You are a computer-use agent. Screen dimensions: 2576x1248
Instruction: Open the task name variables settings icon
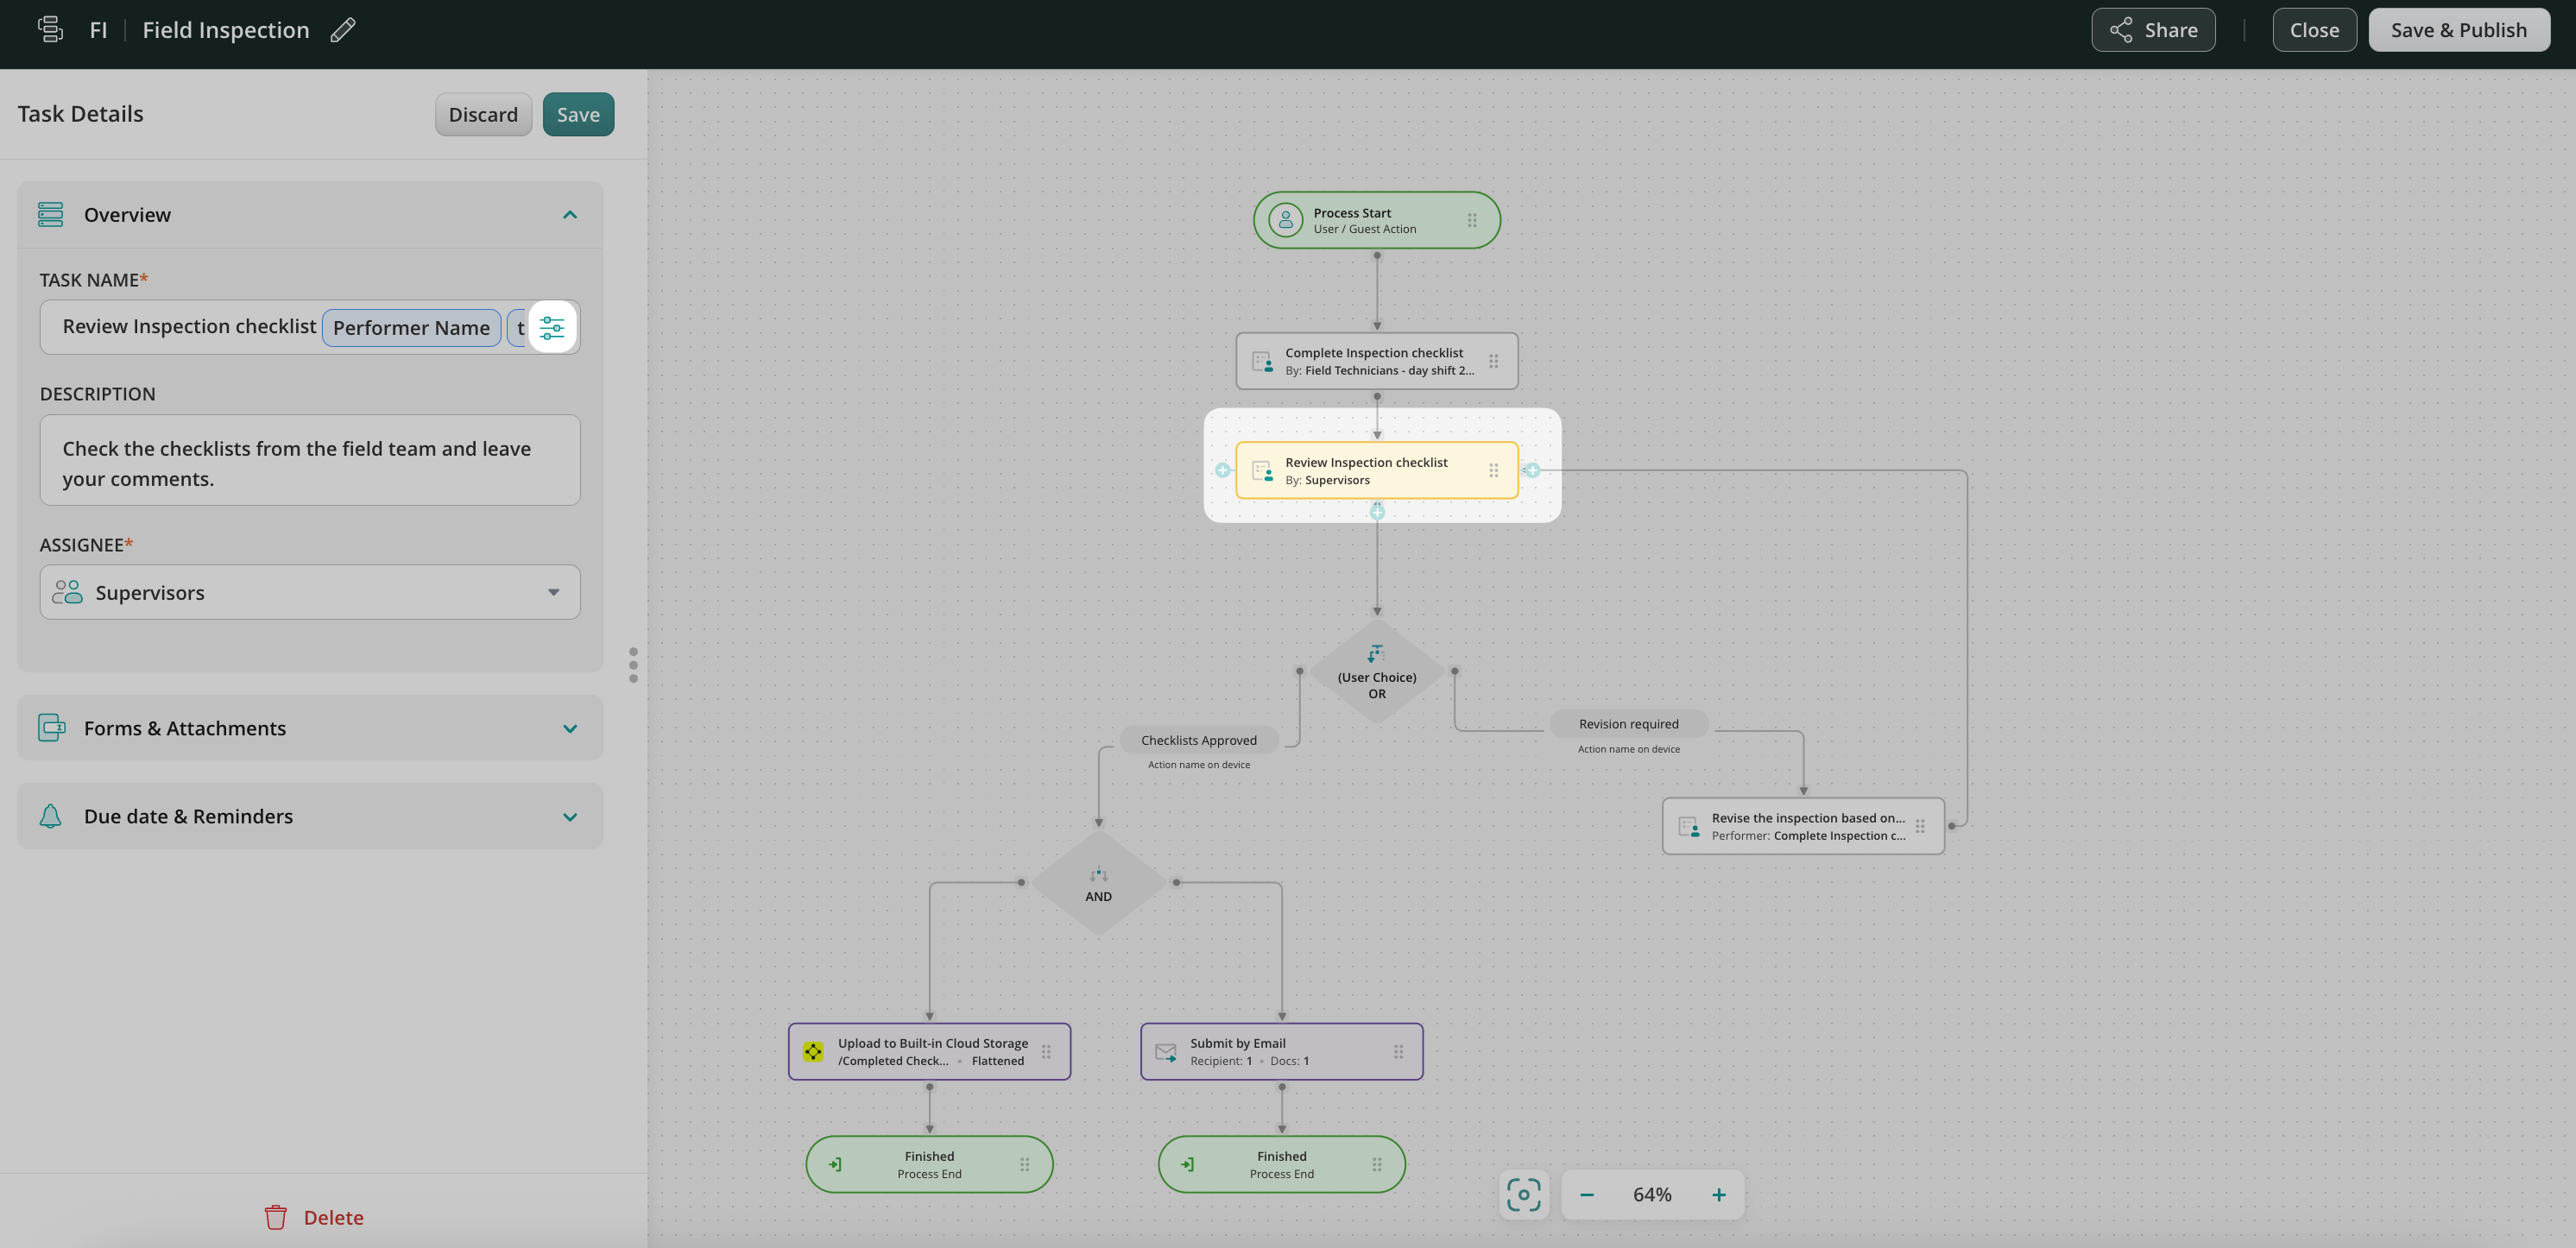(552, 327)
